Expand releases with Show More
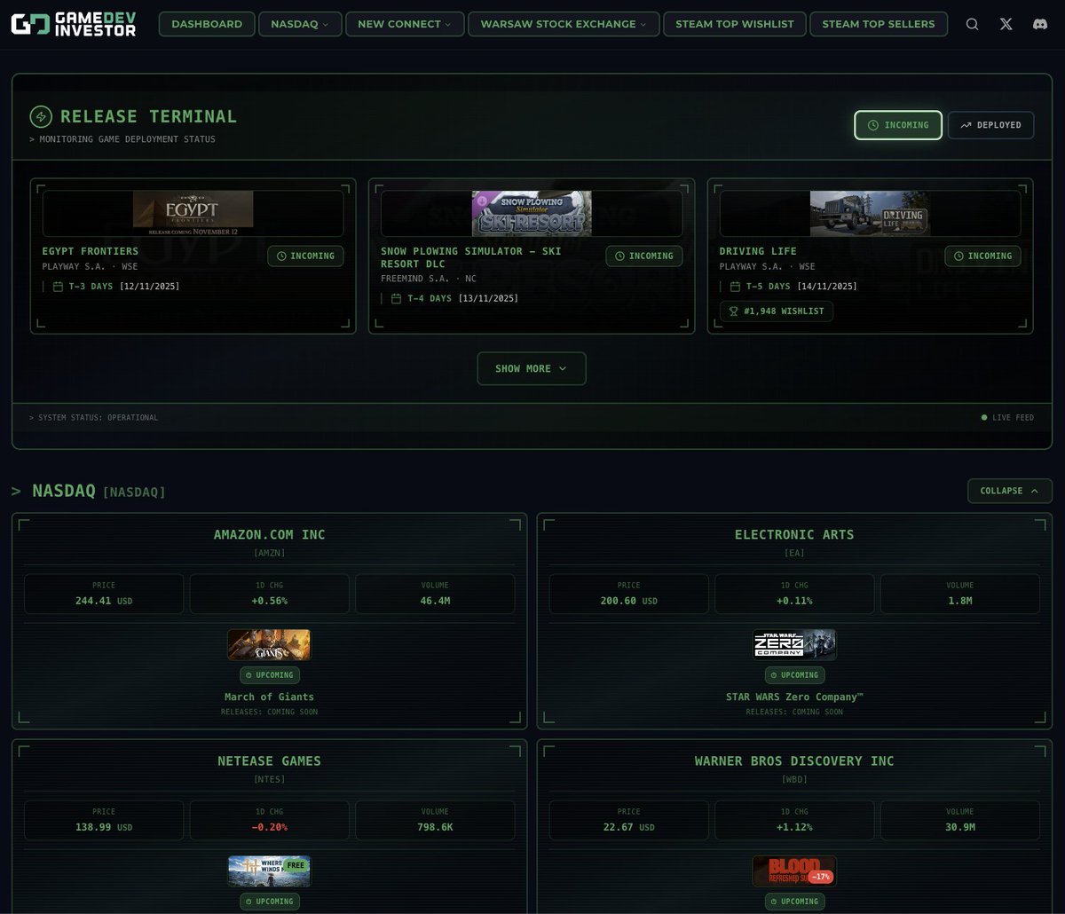The height and width of the screenshot is (914, 1065). point(531,368)
